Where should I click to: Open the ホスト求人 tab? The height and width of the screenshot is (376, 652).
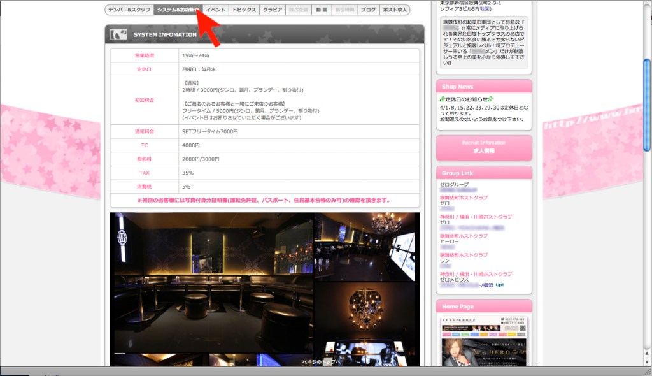[x=396, y=10]
